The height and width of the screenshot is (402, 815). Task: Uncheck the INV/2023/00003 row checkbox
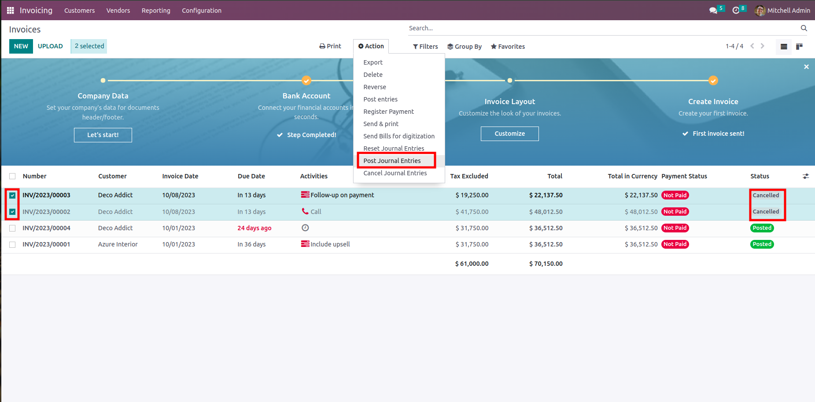coord(12,196)
